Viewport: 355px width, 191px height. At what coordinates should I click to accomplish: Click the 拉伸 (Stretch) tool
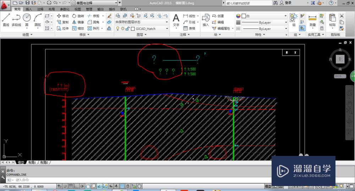point(63,28)
